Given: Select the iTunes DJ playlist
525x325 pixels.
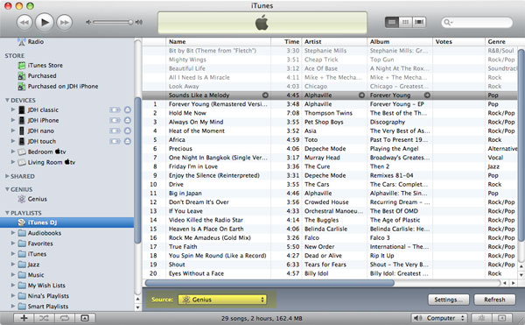Looking at the screenshot, I should point(67,223).
